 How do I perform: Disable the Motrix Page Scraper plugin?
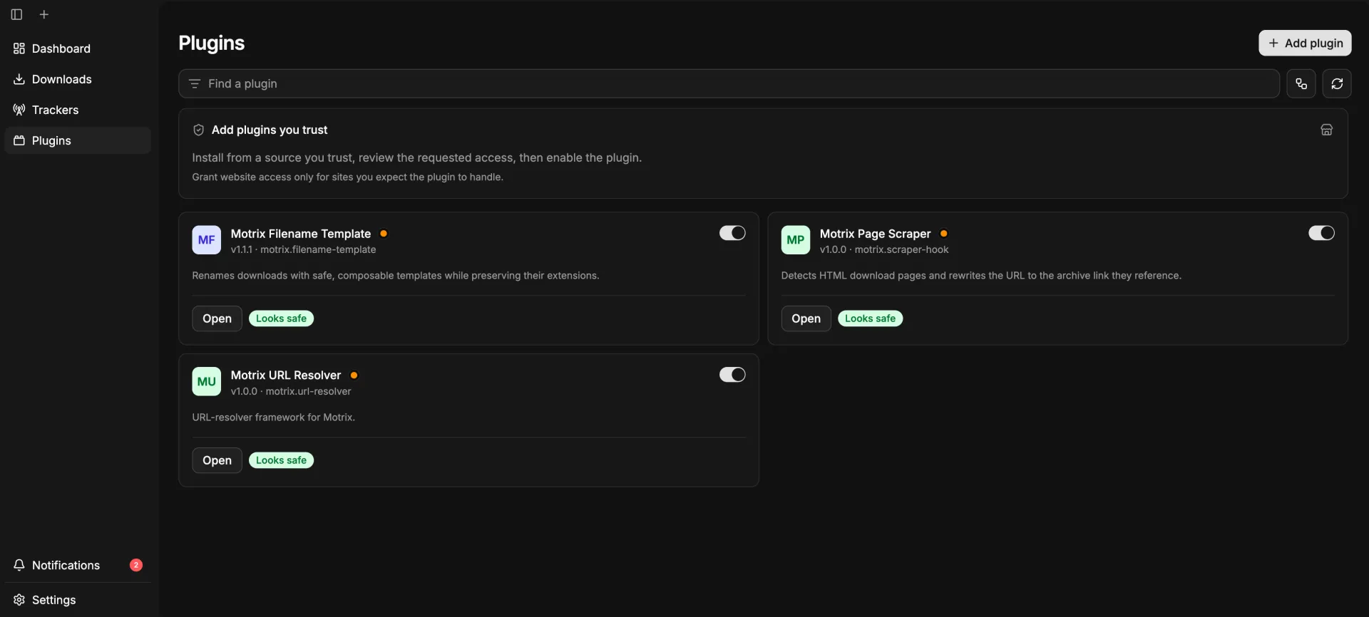click(1321, 233)
